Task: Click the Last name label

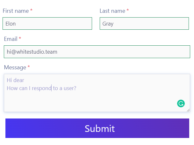Action: 112,11
